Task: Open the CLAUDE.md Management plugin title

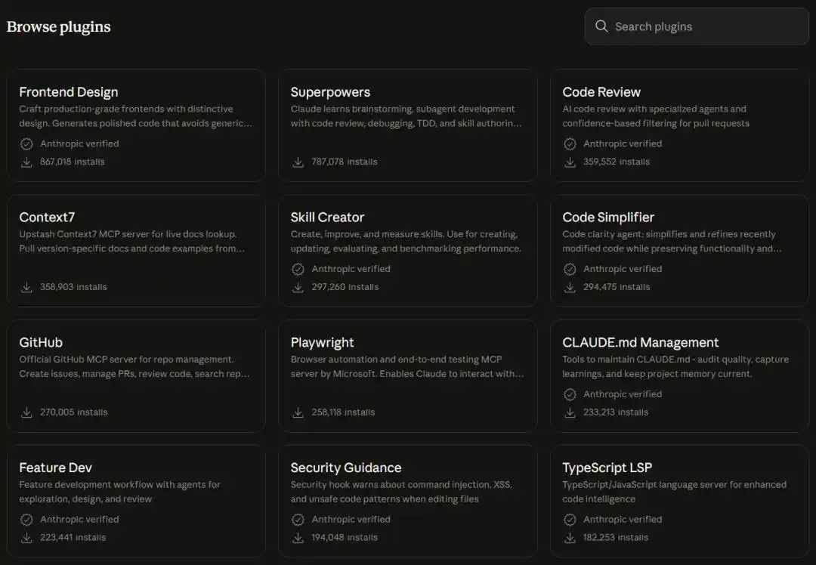Action: [640, 342]
